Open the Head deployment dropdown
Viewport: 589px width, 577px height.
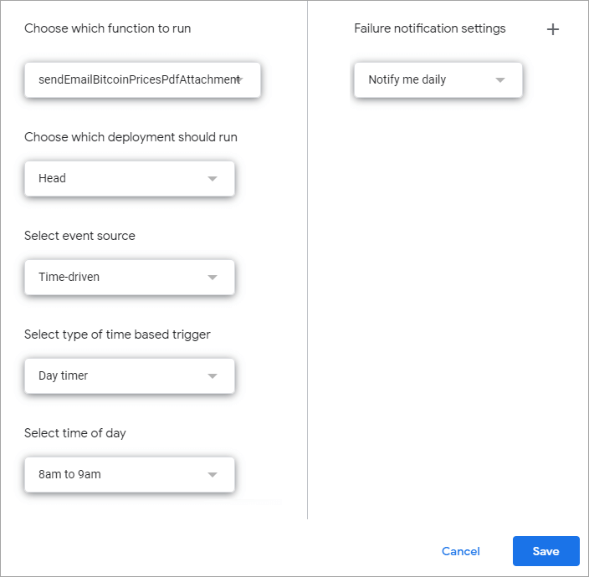point(130,179)
